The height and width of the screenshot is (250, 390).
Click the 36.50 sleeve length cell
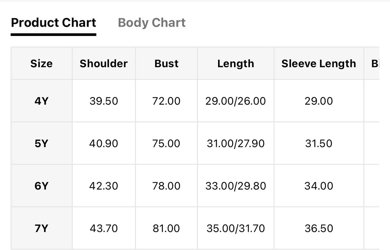pos(318,228)
